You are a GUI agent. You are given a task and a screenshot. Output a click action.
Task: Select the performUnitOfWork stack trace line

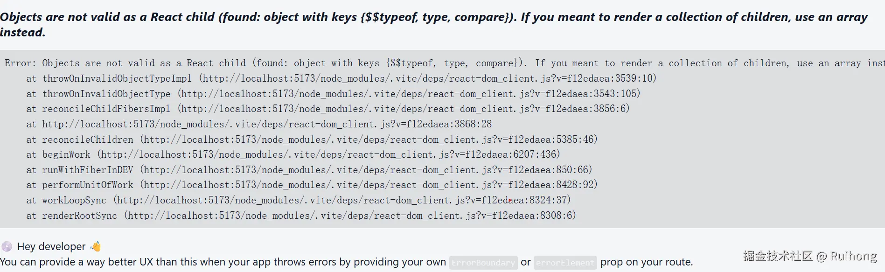click(x=312, y=185)
